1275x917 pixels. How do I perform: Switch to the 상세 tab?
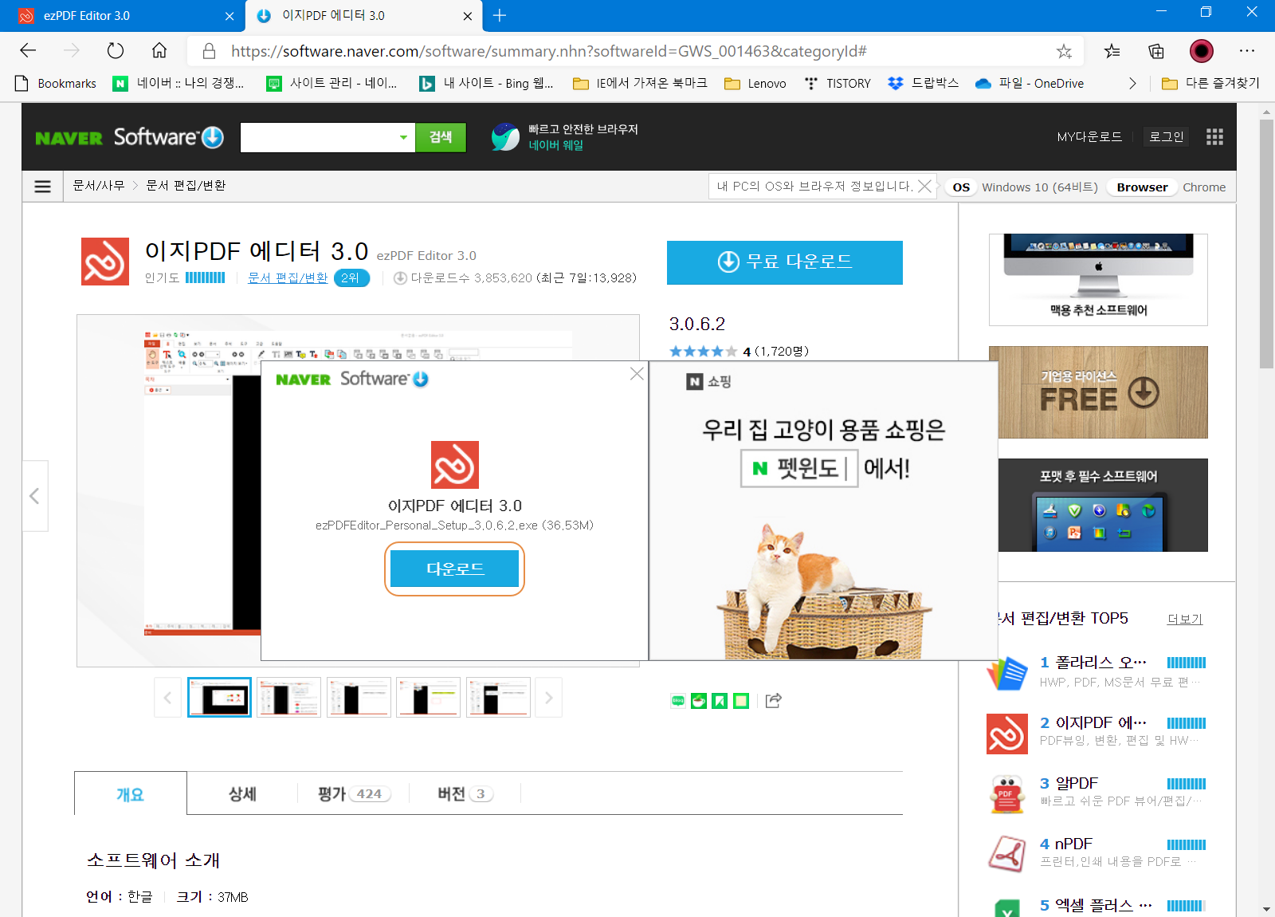point(242,793)
